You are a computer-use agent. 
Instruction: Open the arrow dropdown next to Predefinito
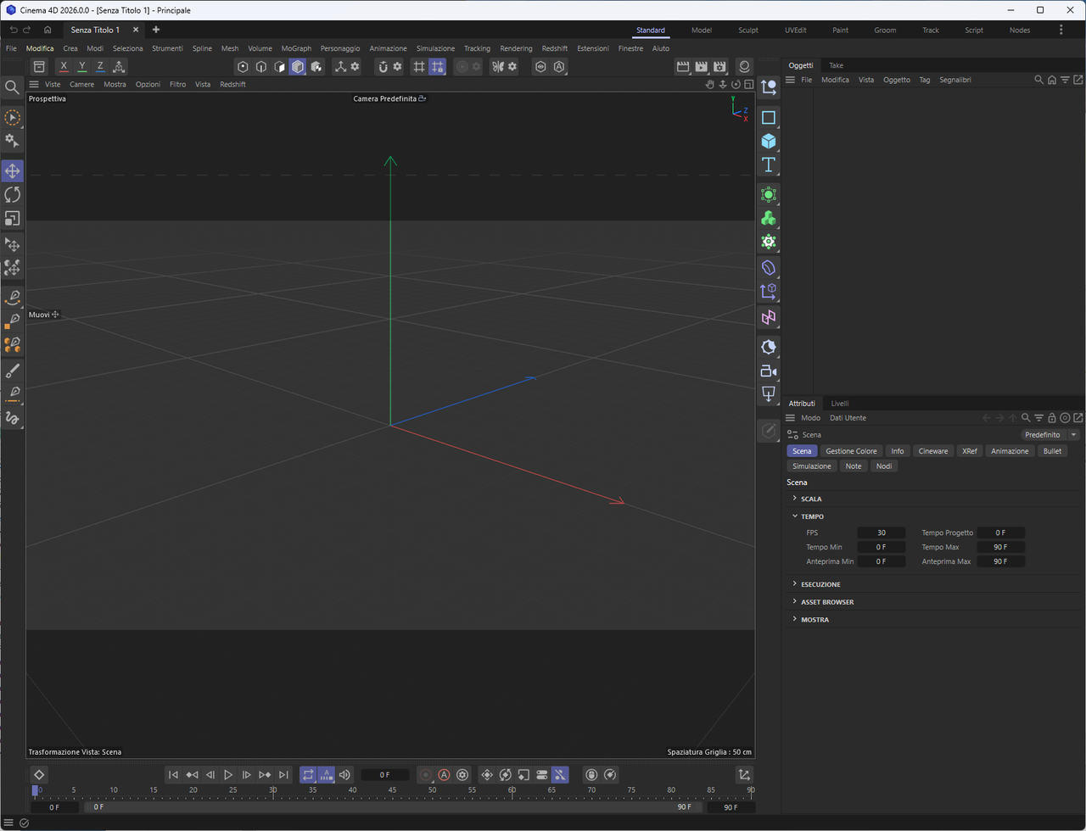[x=1074, y=435]
